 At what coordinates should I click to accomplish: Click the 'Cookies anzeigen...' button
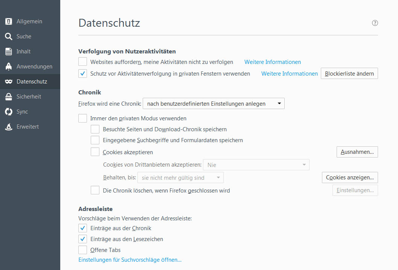pos(350,177)
